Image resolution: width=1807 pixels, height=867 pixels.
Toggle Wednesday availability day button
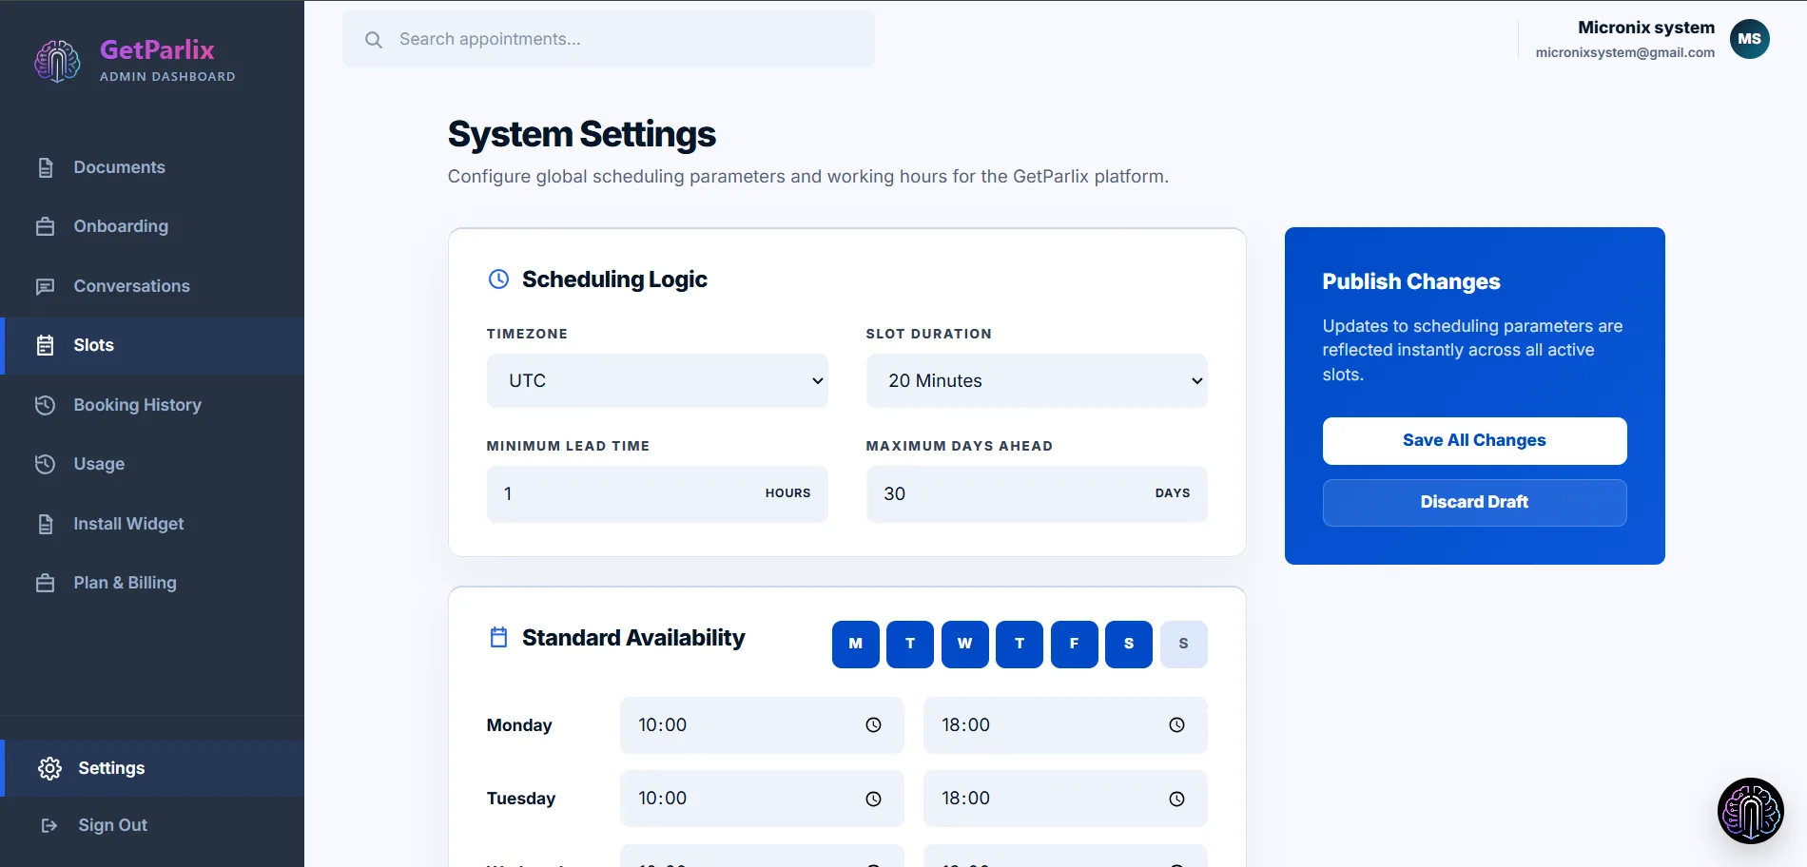click(x=964, y=644)
